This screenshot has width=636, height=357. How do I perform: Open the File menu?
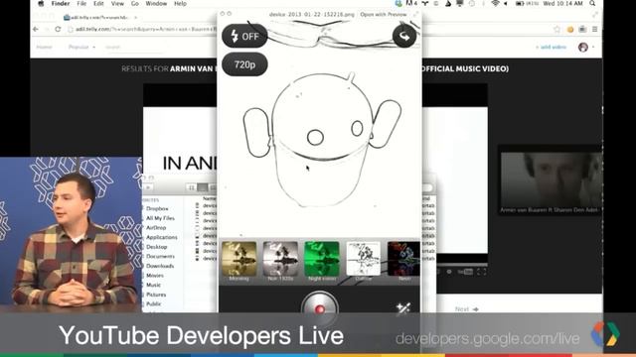[81, 4]
